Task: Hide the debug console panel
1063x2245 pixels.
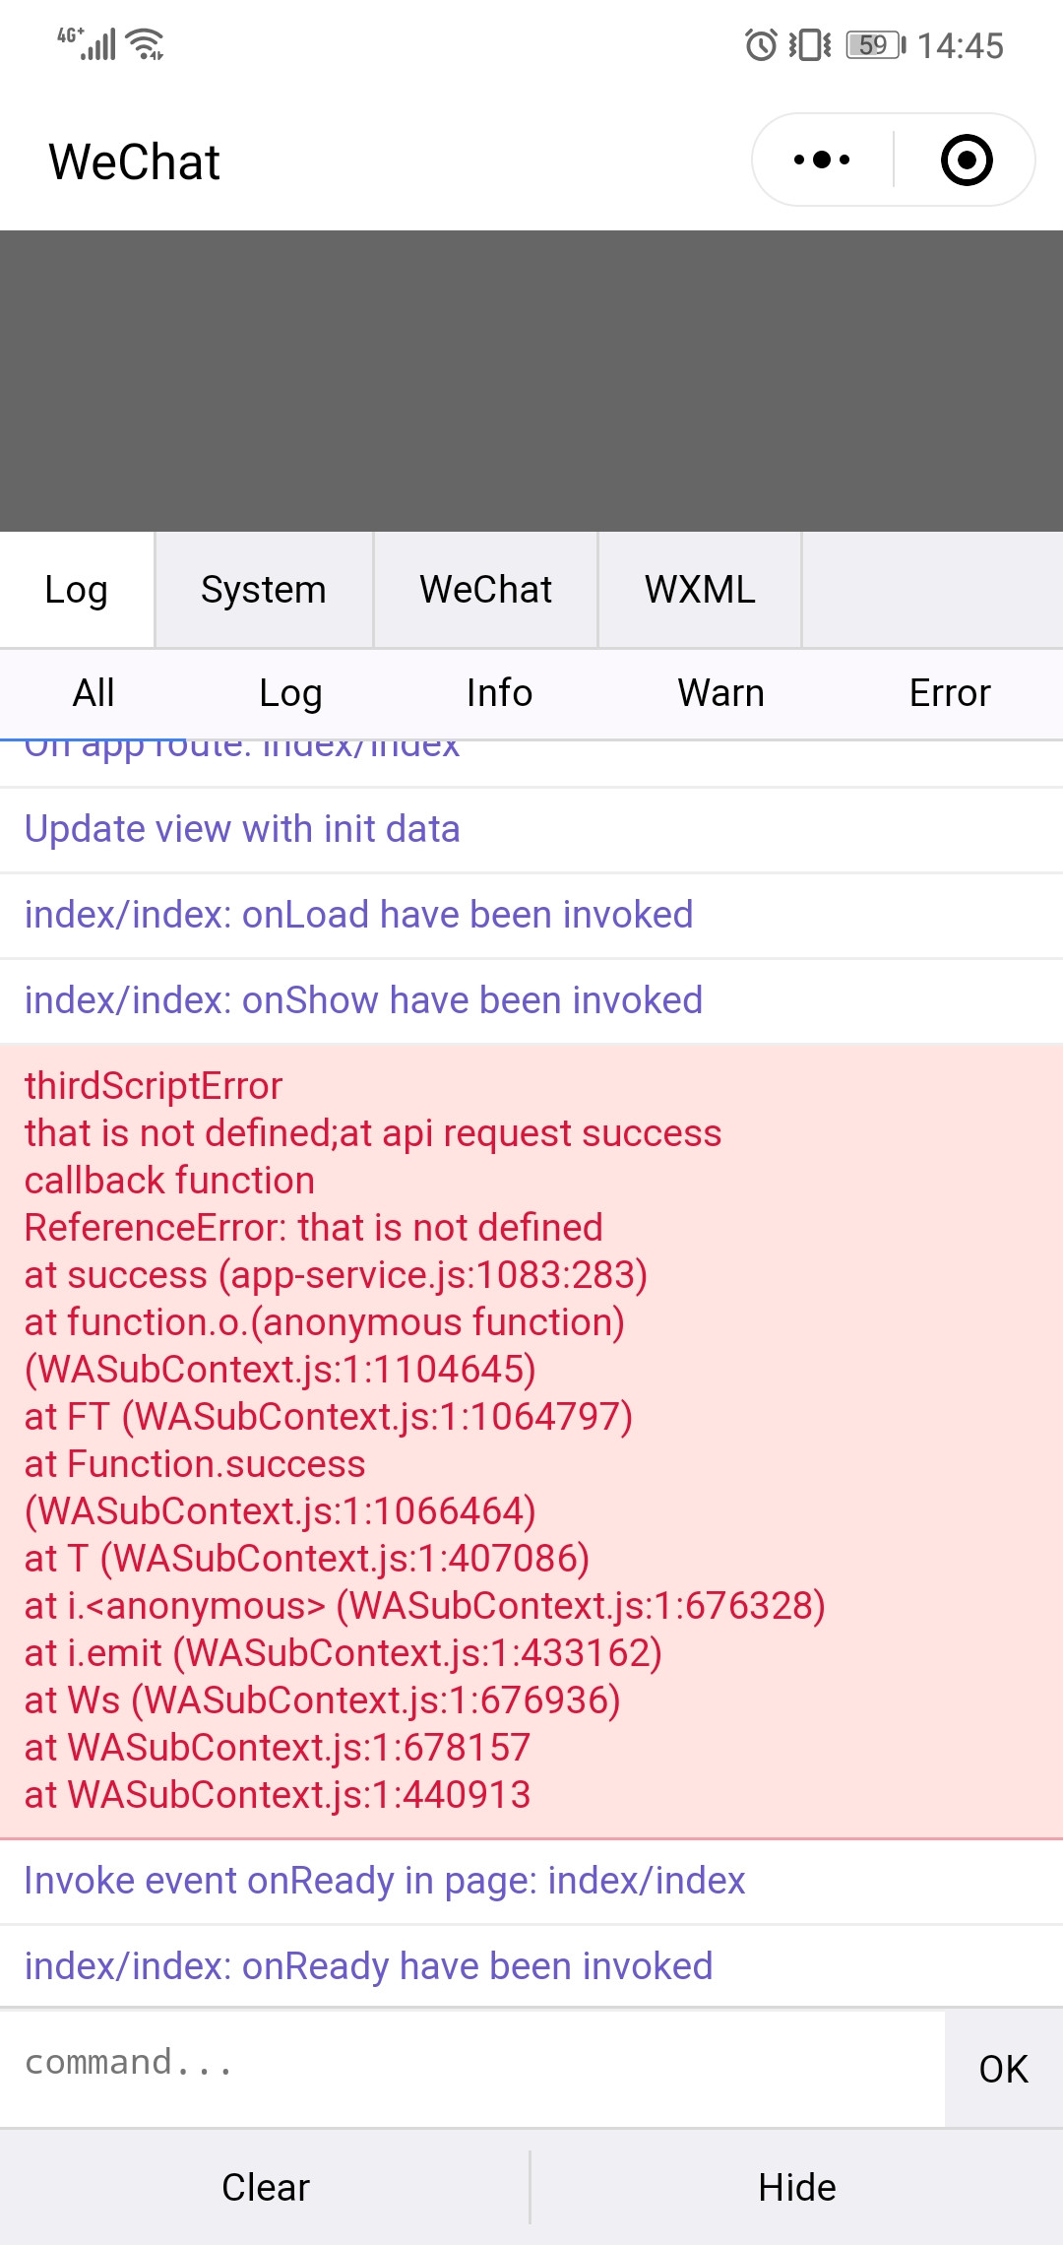Action: click(x=797, y=2187)
